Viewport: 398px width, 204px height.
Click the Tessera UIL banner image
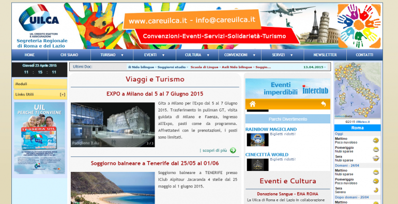tap(40, 138)
